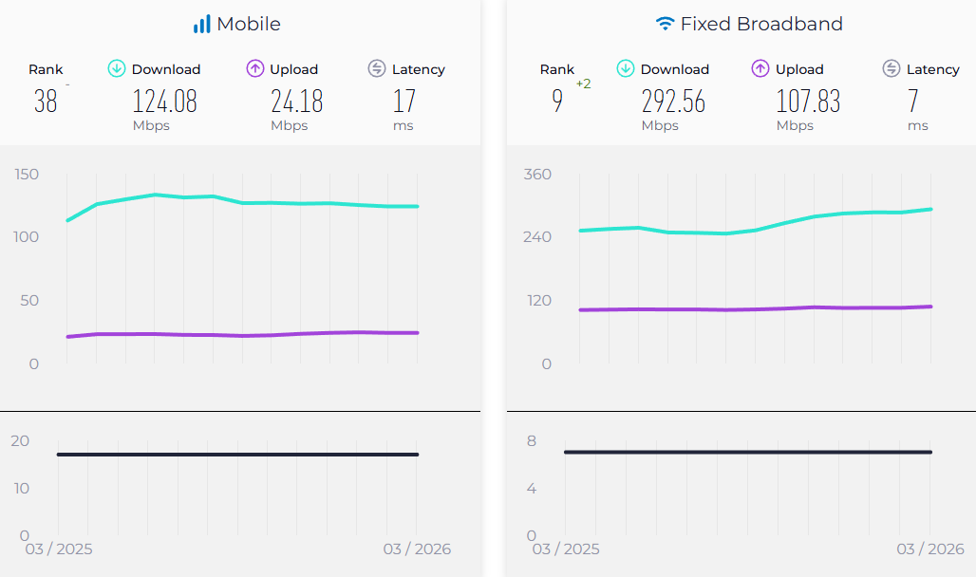The height and width of the screenshot is (577, 976).
Task: Click the Fixed Broadband rank +2 change
Action: click(x=583, y=84)
